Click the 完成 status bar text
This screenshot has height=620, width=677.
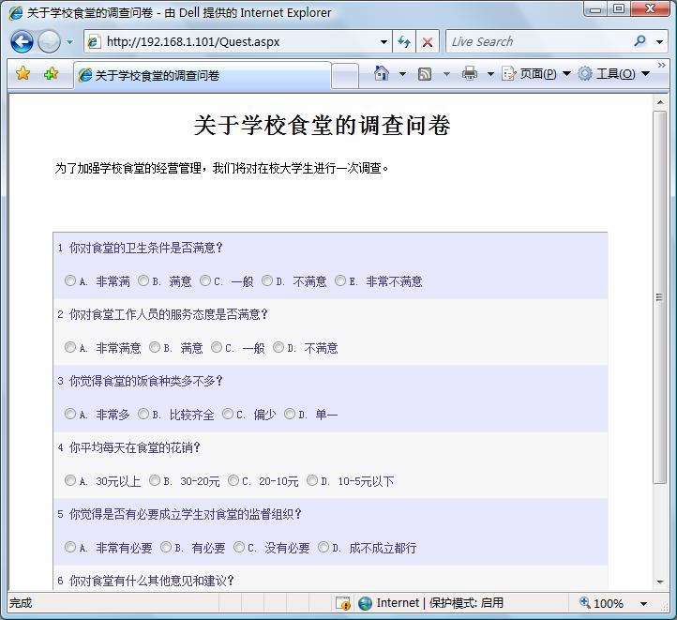click(21, 603)
